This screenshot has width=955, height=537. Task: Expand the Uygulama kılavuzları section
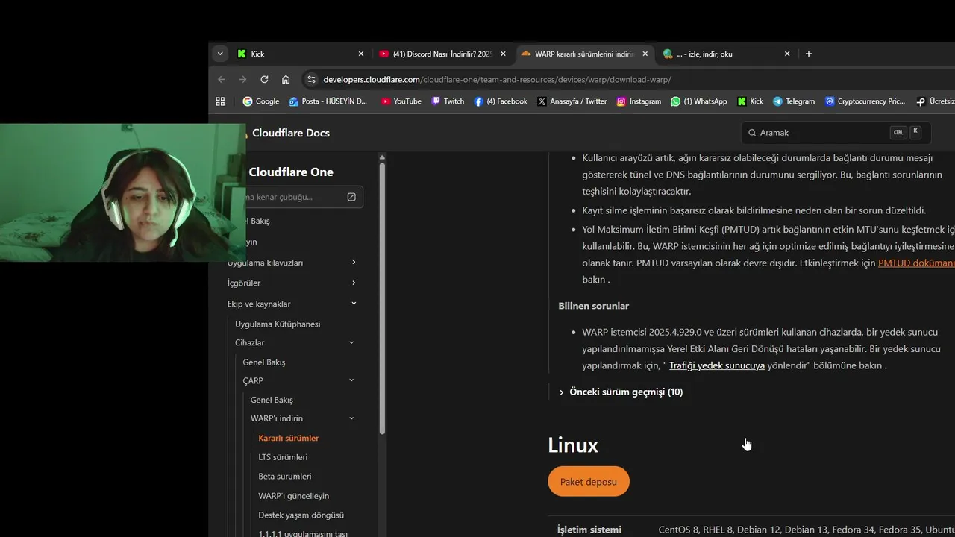coord(354,263)
